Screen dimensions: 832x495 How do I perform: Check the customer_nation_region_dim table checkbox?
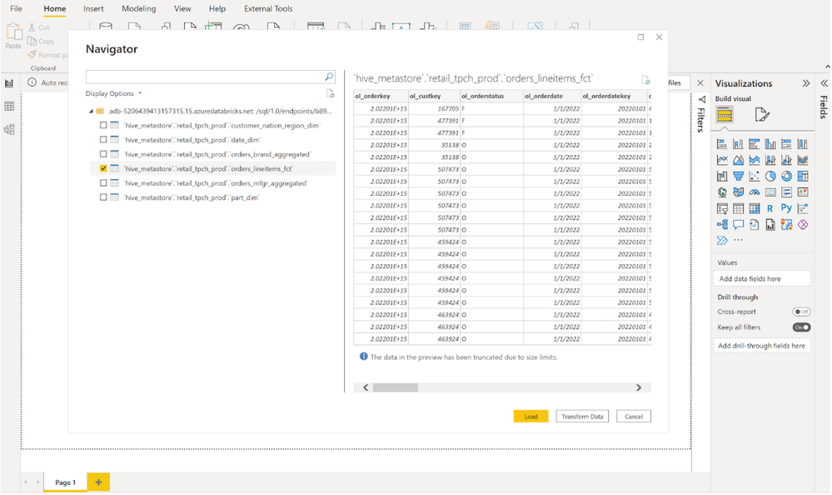click(103, 125)
